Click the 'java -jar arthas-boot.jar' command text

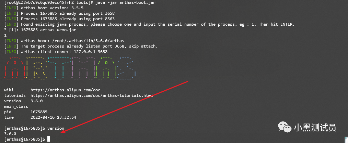point(125,3)
